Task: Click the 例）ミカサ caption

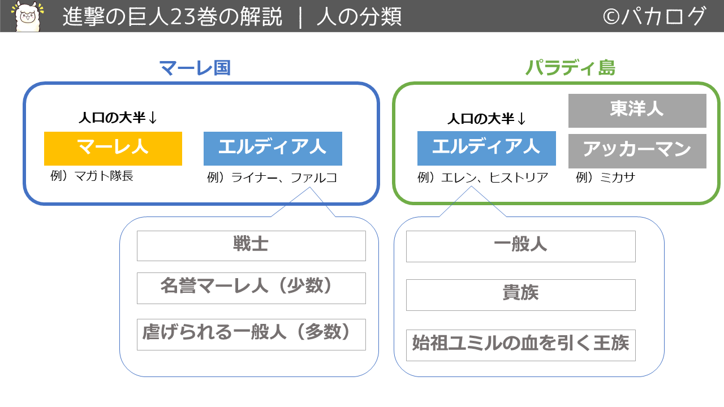Action: (x=606, y=177)
